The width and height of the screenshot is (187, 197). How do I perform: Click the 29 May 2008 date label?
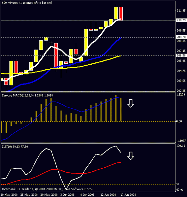[49, 195]
